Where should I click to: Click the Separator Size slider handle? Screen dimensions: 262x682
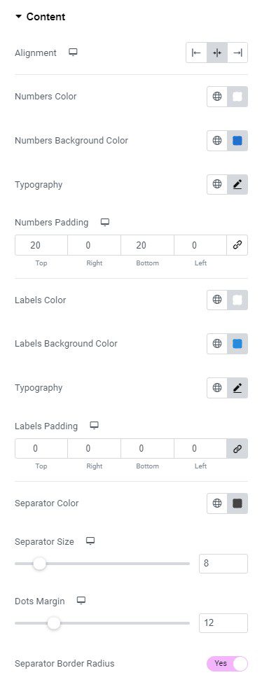40,564
